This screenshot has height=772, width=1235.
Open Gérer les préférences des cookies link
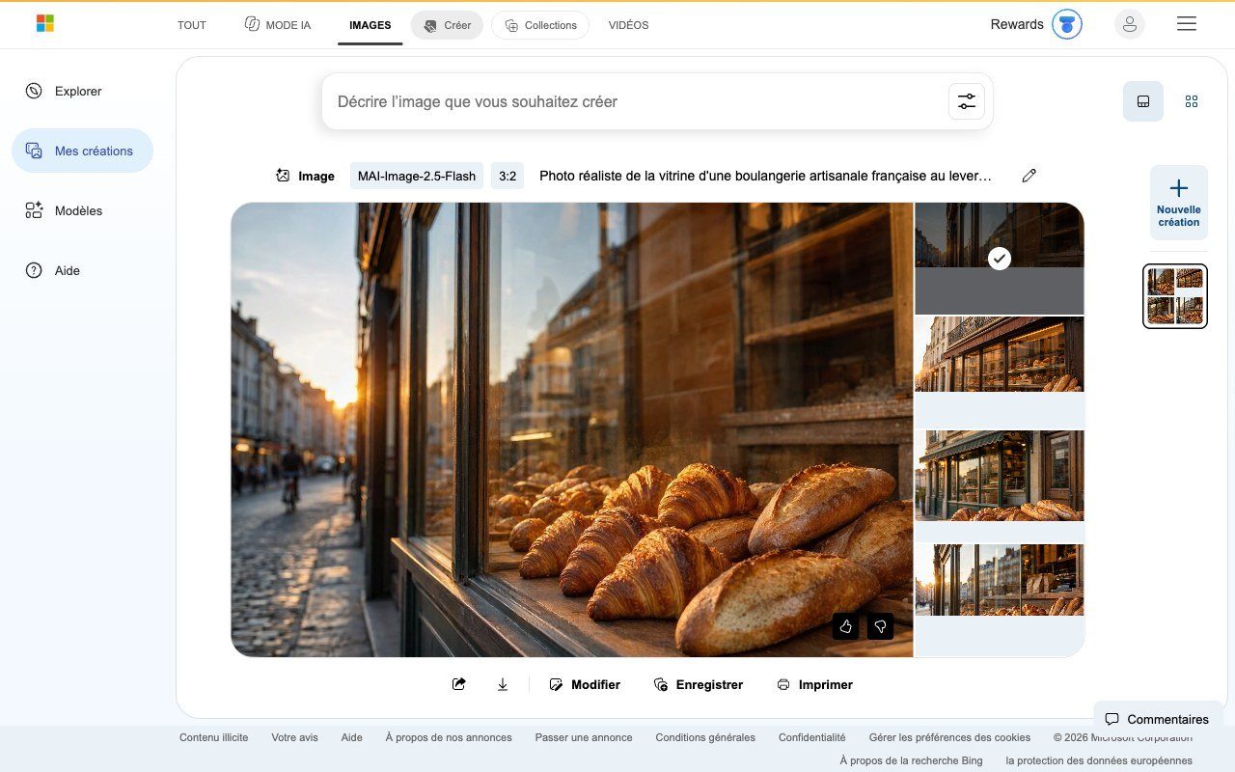pyautogui.click(x=949, y=737)
